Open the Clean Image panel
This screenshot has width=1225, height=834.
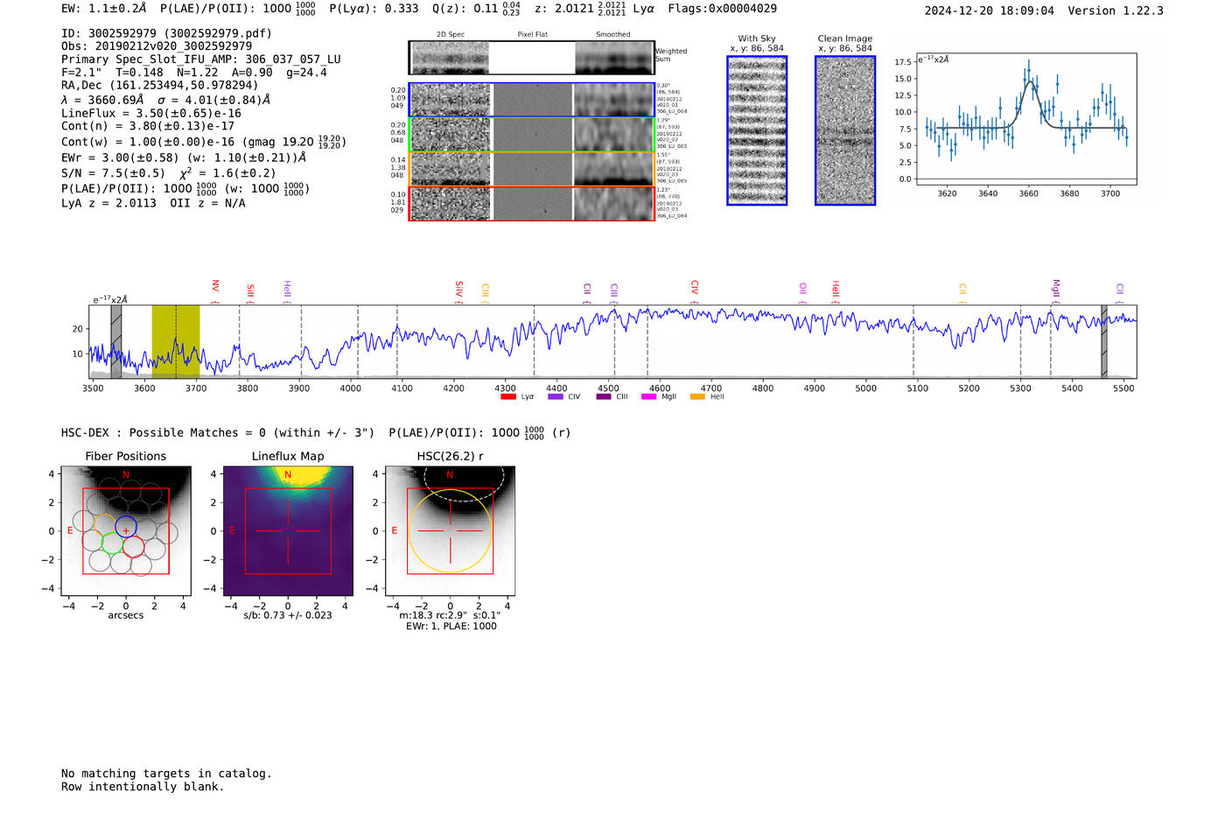(x=845, y=130)
